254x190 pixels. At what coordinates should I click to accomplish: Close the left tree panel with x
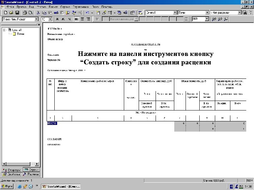tap(39, 25)
